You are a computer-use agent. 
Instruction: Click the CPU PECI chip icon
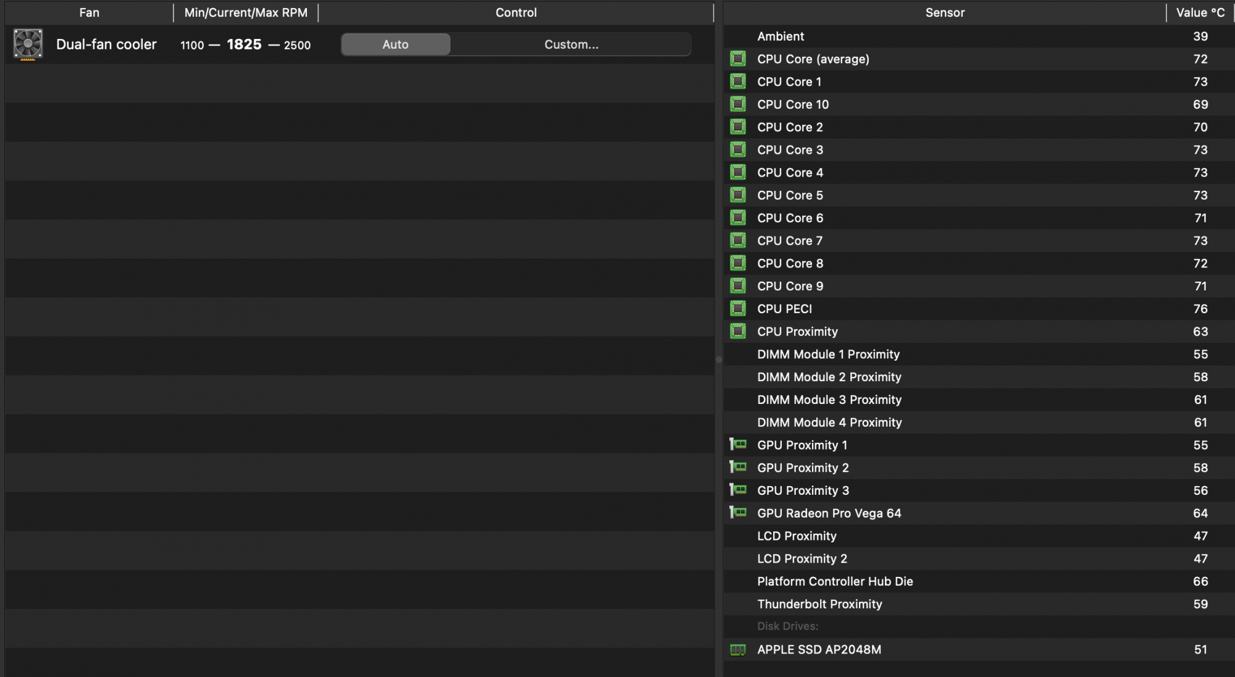pos(737,309)
